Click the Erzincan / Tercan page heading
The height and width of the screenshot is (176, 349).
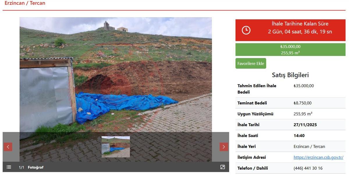(25, 3)
